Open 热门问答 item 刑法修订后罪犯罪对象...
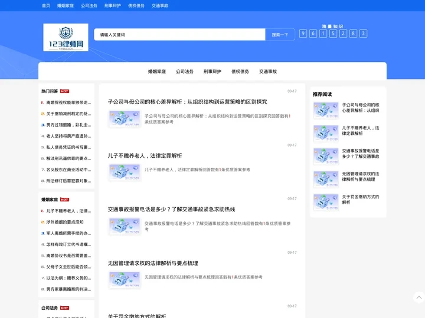Viewport: 425px width, 318px height. [x=68, y=181]
